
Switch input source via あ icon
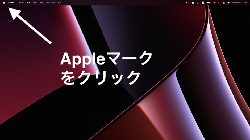pos(203,3)
